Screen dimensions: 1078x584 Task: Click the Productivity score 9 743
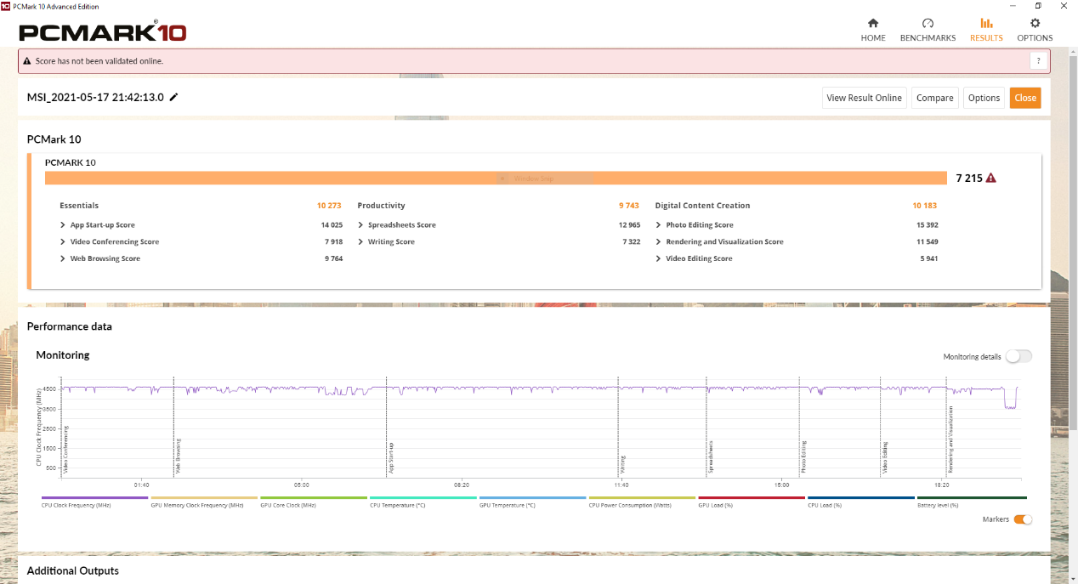click(629, 206)
